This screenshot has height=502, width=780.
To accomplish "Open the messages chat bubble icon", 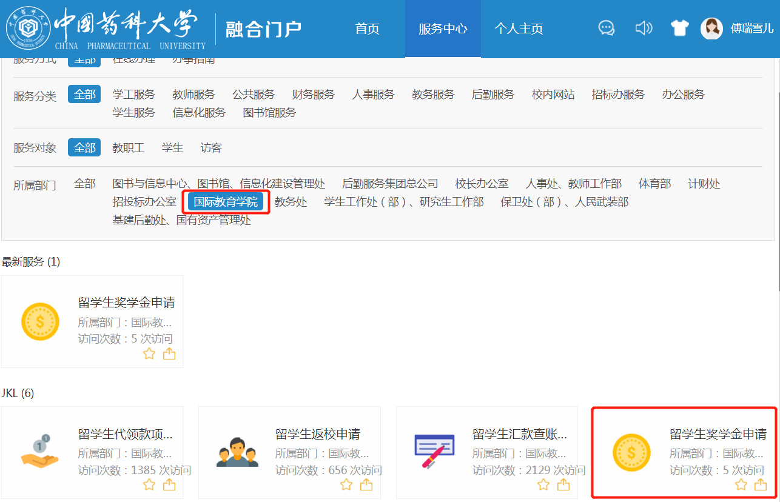I will click(x=606, y=28).
